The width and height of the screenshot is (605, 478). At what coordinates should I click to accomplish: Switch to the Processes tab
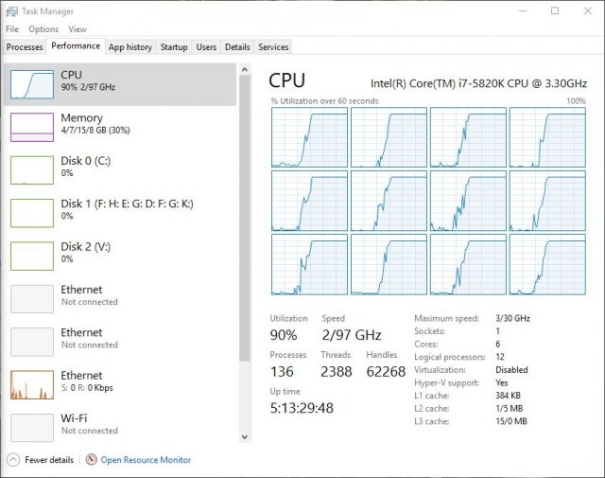[25, 46]
